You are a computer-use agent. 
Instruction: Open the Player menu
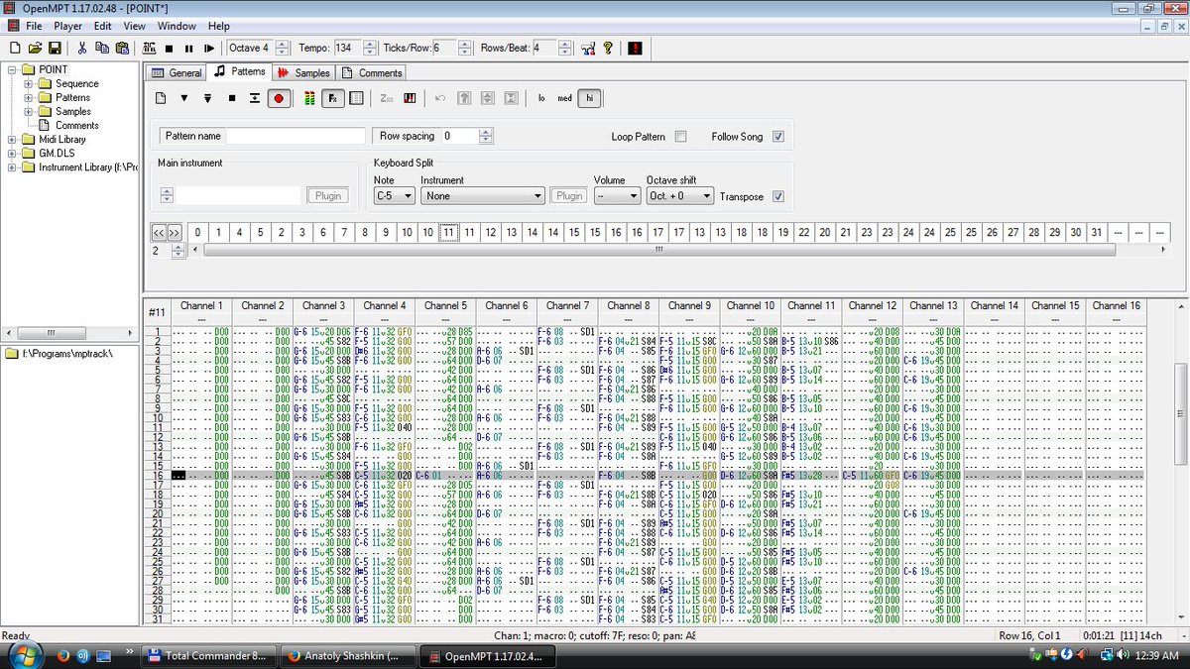tap(68, 26)
